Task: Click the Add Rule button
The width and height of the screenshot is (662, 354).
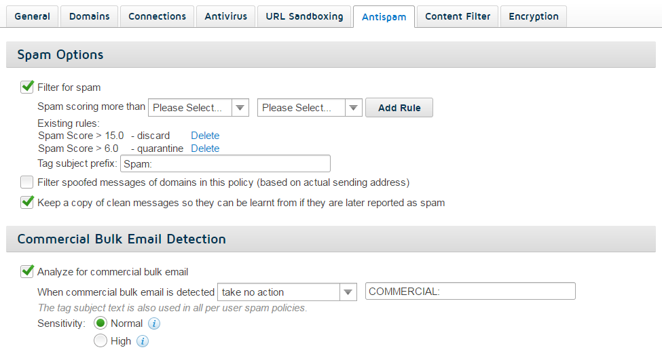Action: pos(399,108)
